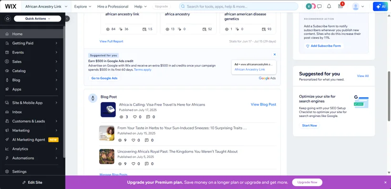
Task: Click the user avatar icon
Action: (356, 7)
